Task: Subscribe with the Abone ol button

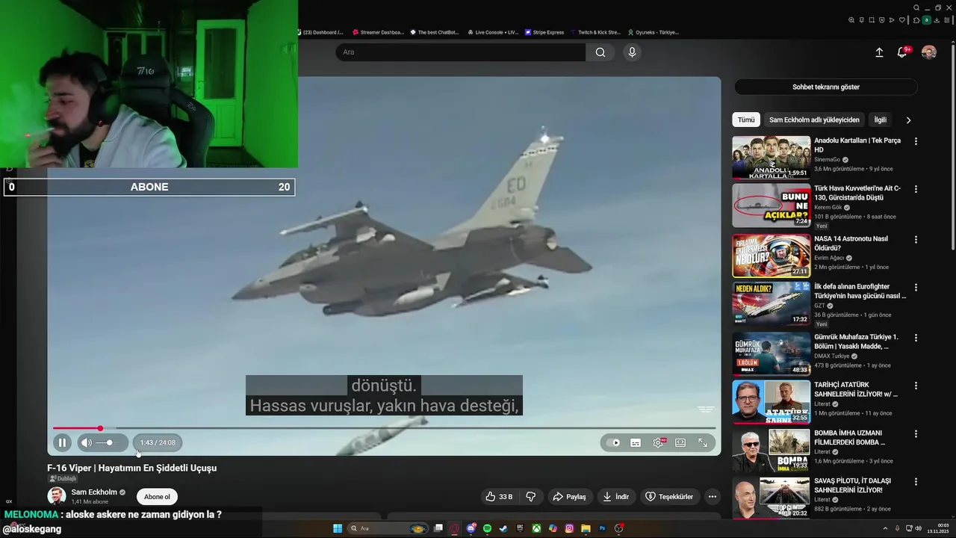Action: click(x=157, y=497)
